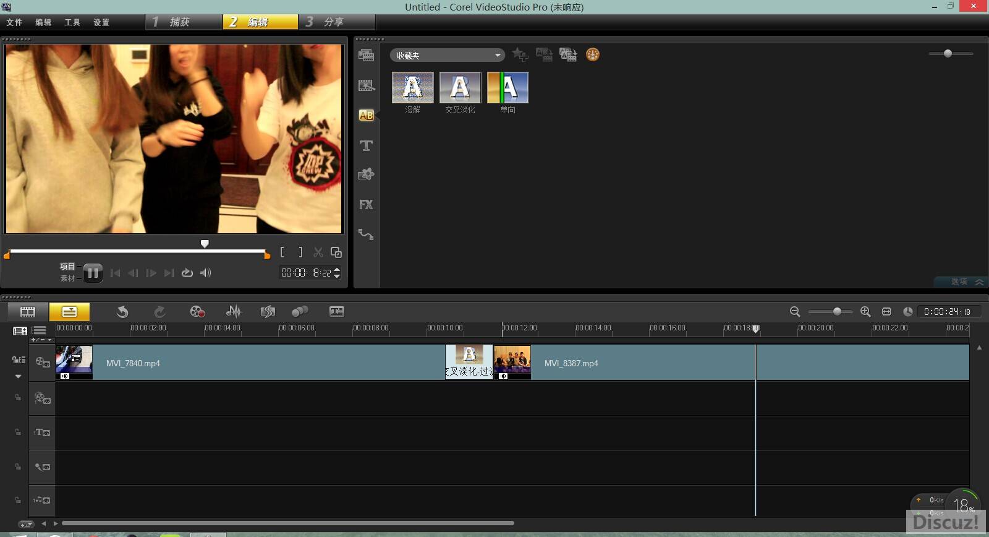Screen dimensions: 989x537
Task: Step to the next frame
Action: pos(151,273)
